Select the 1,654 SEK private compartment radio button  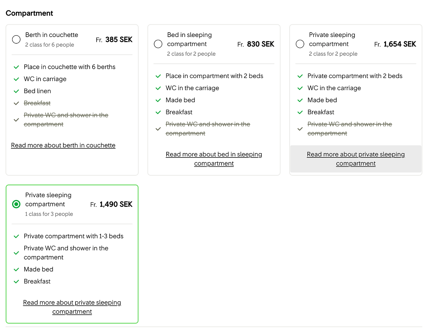(300, 44)
